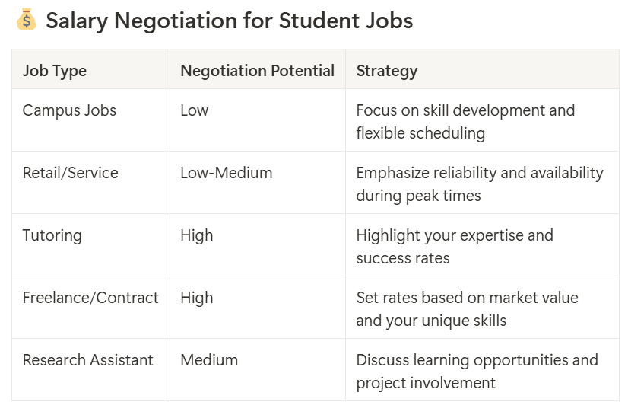The width and height of the screenshot is (628, 402).
Task: Select the Strategy column header
Action: coord(387,71)
